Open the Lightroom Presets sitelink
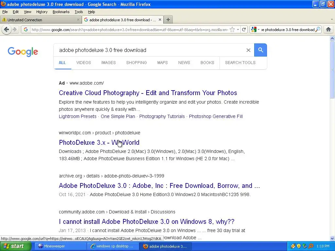This screenshot has height=251, width=335. [x=78, y=116]
